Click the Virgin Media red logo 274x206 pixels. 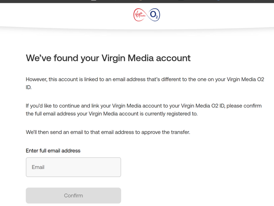[140, 15]
